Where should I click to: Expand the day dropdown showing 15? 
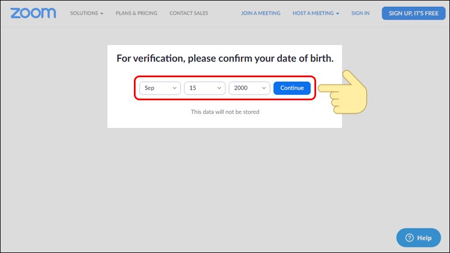(205, 88)
